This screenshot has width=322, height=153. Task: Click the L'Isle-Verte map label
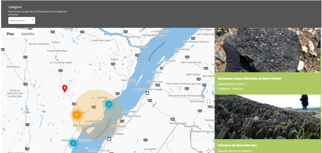point(169,61)
